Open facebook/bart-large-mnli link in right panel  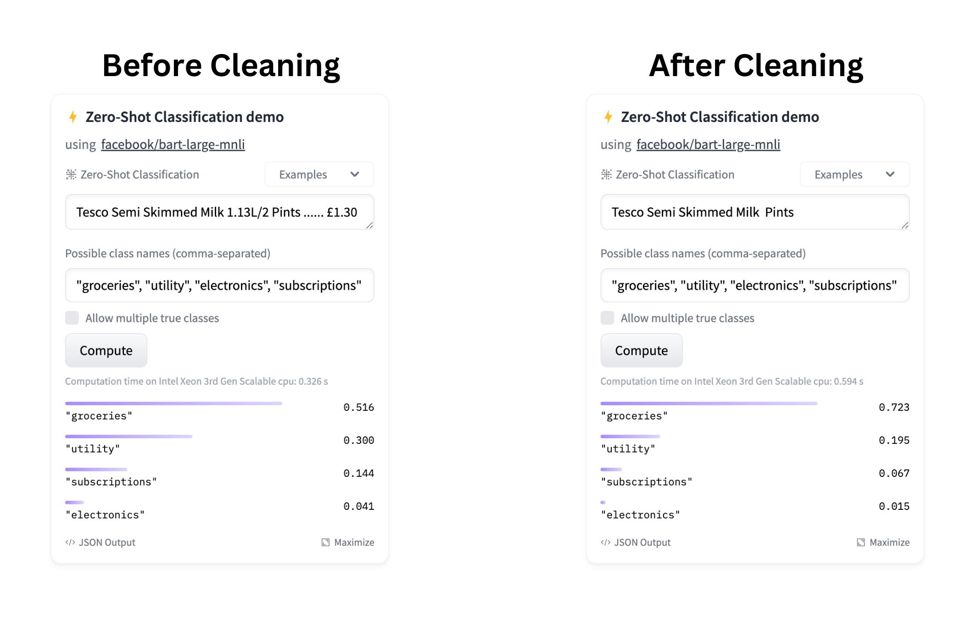pos(708,144)
